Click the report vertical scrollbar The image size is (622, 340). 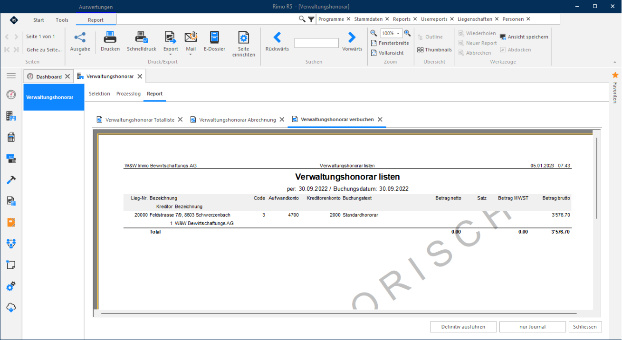(596, 178)
